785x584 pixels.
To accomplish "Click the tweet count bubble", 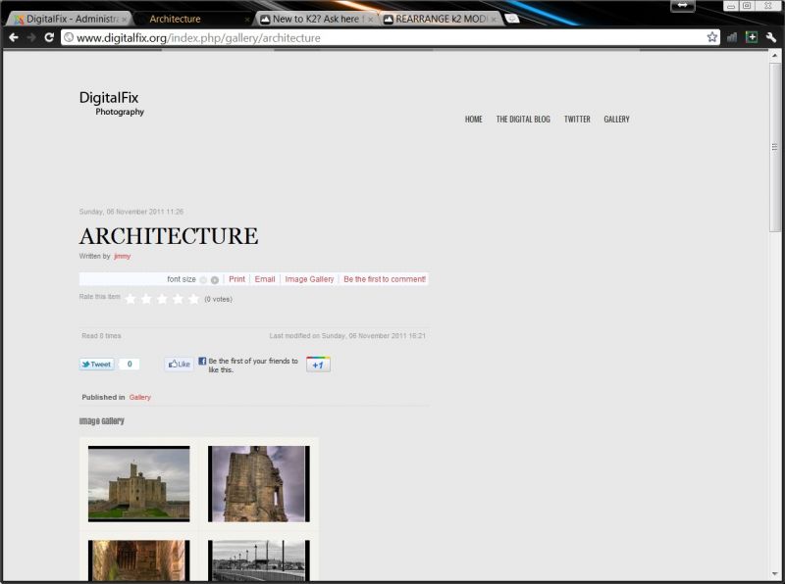I will pos(130,364).
